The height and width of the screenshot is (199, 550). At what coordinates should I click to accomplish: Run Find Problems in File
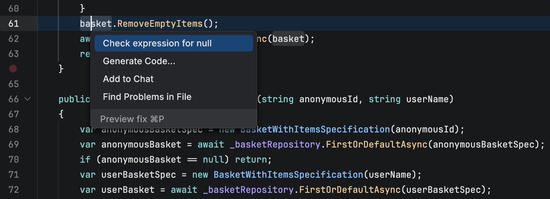tap(147, 97)
